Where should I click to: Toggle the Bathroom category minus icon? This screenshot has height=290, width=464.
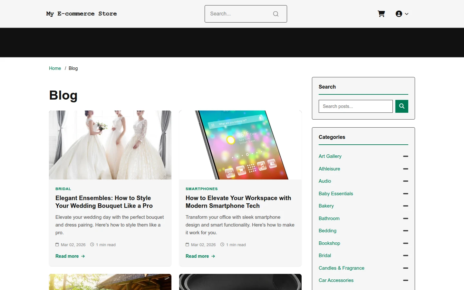(406, 218)
